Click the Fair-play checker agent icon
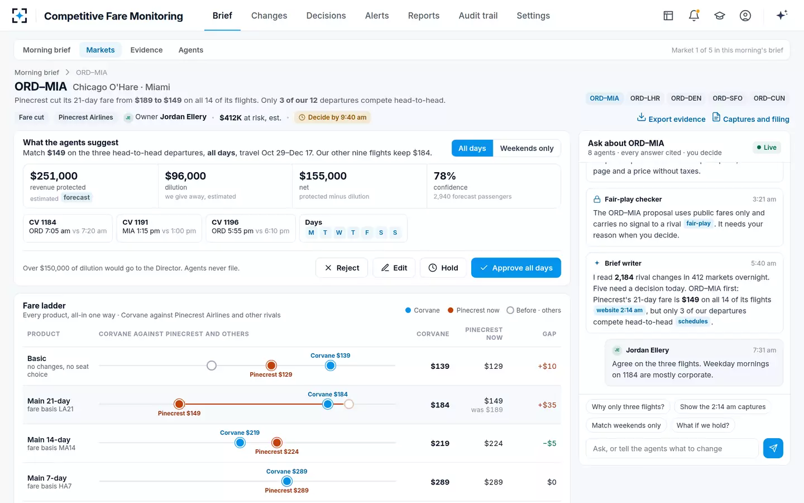 pyautogui.click(x=597, y=199)
